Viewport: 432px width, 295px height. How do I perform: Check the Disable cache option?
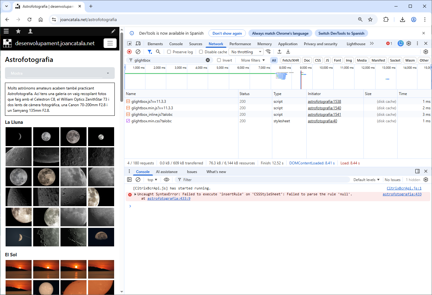pos(201,52)
